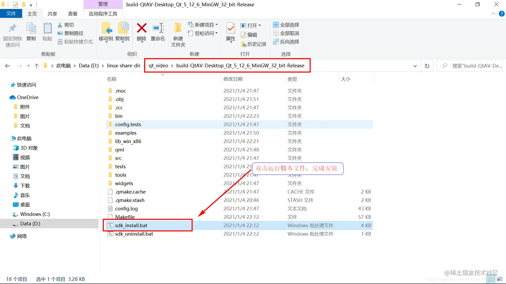Viewport: 506px width, 284px height.
Task: Click the Manage (管理) contextual tab
Action: tap(103, 4)
